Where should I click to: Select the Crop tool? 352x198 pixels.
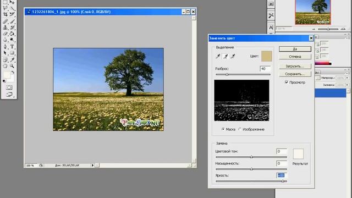pos(5,14)
